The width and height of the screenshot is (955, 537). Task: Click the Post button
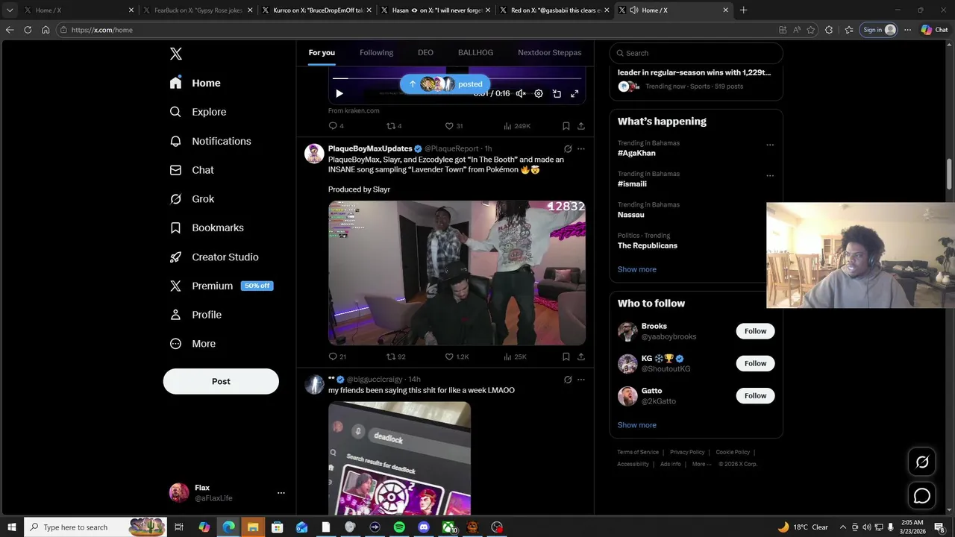tap(221, 381)
